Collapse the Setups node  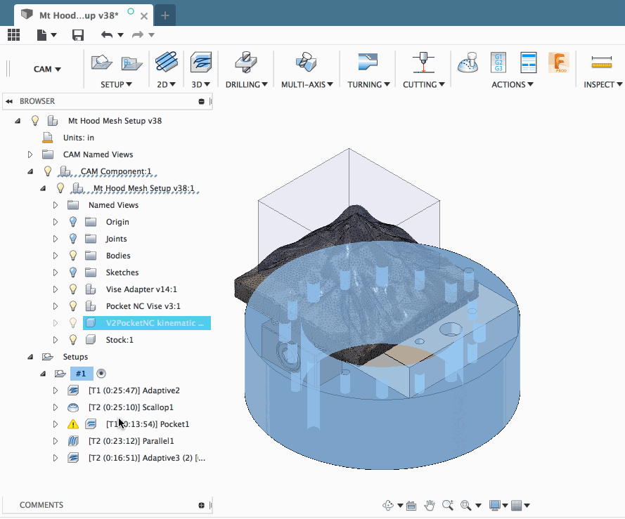tap(30, 357)
